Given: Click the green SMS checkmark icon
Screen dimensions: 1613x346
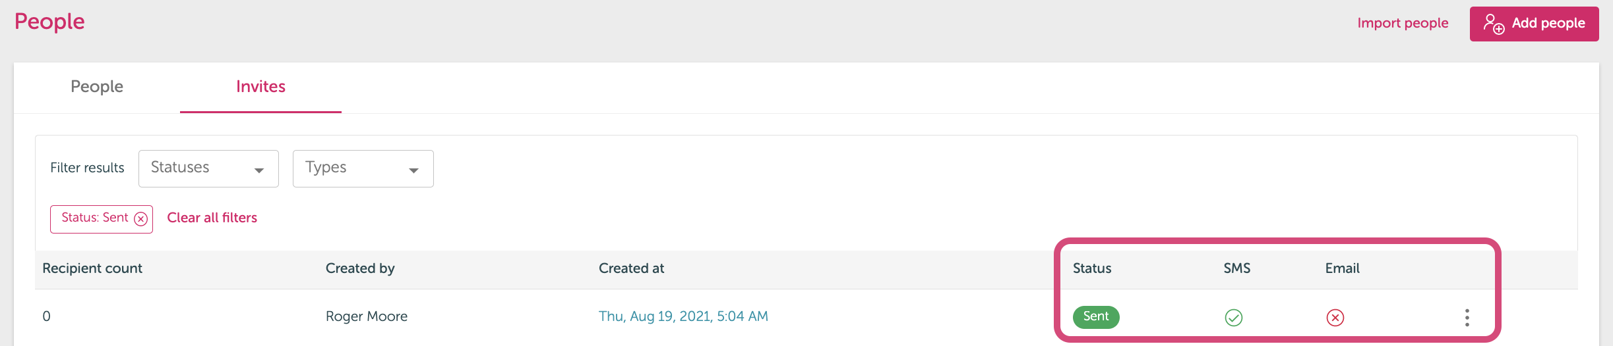Looking at the screenshot, I should [x=1233, y=318].
